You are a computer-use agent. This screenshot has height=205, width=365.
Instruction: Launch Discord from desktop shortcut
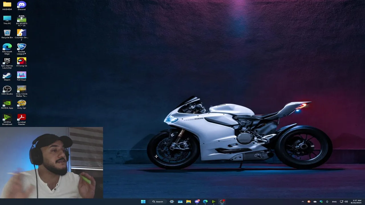tap(21, 6)
